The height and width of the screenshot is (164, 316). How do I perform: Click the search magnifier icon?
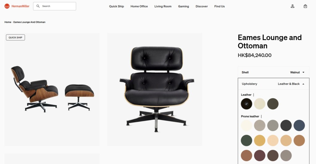[38, 6]
